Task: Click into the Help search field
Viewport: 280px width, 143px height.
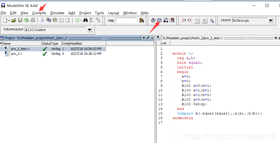Action: click(x=126, y=20)
